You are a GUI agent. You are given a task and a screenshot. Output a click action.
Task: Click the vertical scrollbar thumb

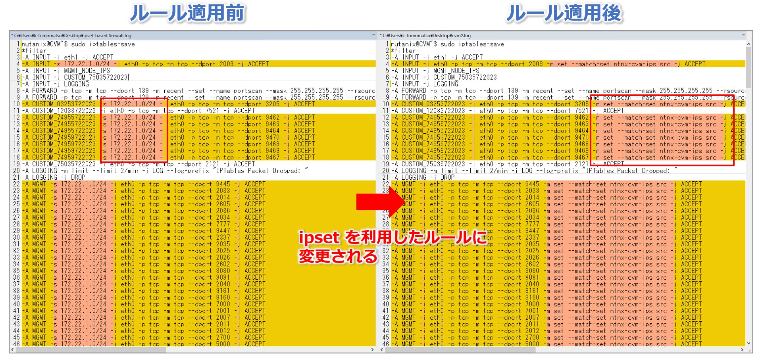(x=749, y=67)
